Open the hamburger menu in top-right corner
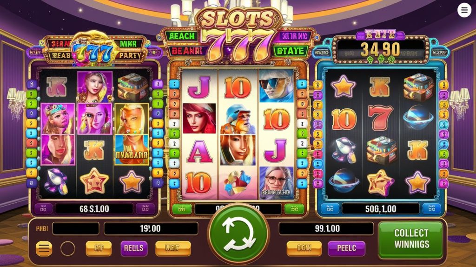The image size is (476, 267). point(464,10)
